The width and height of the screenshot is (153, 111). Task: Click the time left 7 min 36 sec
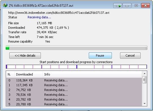[x=45, y=37]
